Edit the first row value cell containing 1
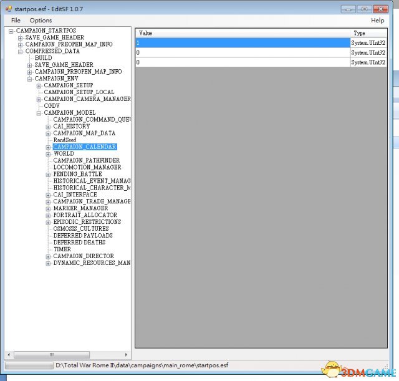399x381 pixels. point(243,43)
